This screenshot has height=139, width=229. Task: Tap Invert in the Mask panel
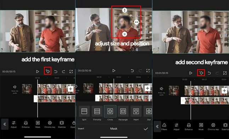pyautogui.click(x=81, y=128)
